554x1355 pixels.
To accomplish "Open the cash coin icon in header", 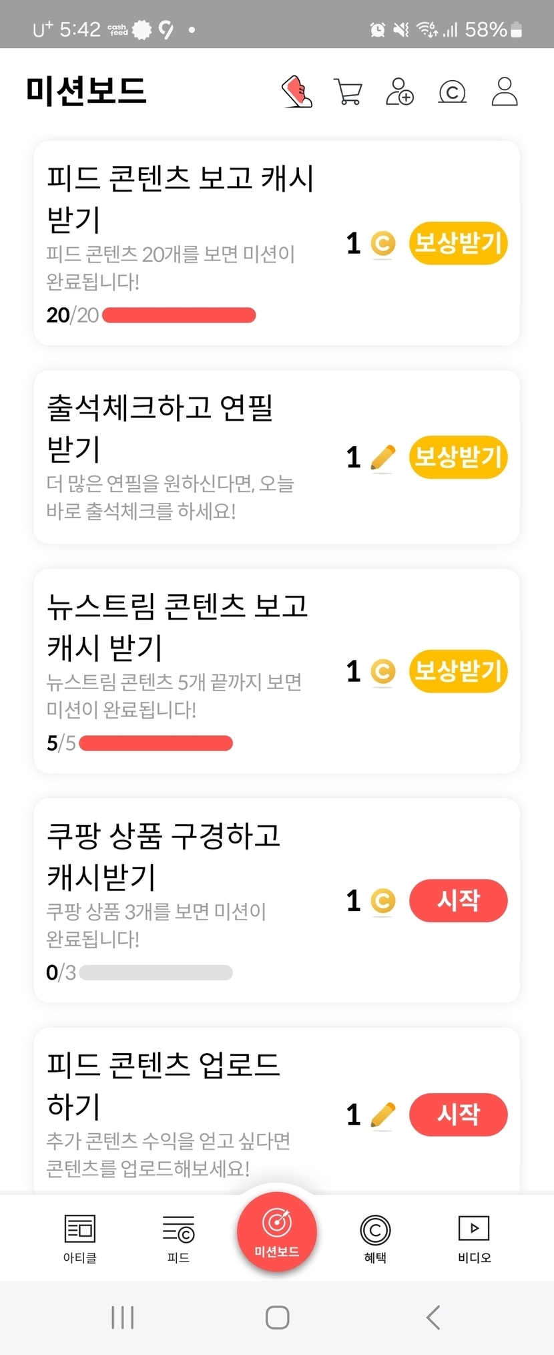I will 452,92.
